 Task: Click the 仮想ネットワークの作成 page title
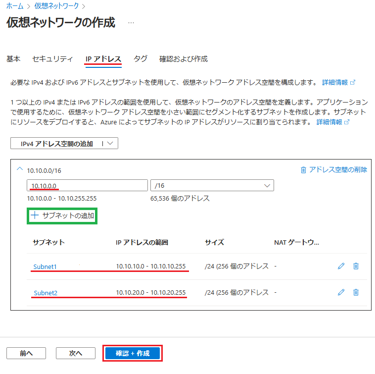[61, 22]
